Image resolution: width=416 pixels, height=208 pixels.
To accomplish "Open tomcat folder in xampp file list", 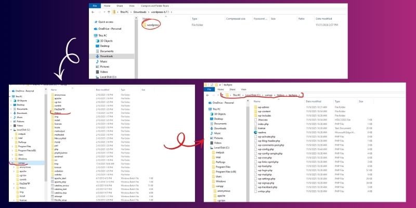I will coord(56,167).
